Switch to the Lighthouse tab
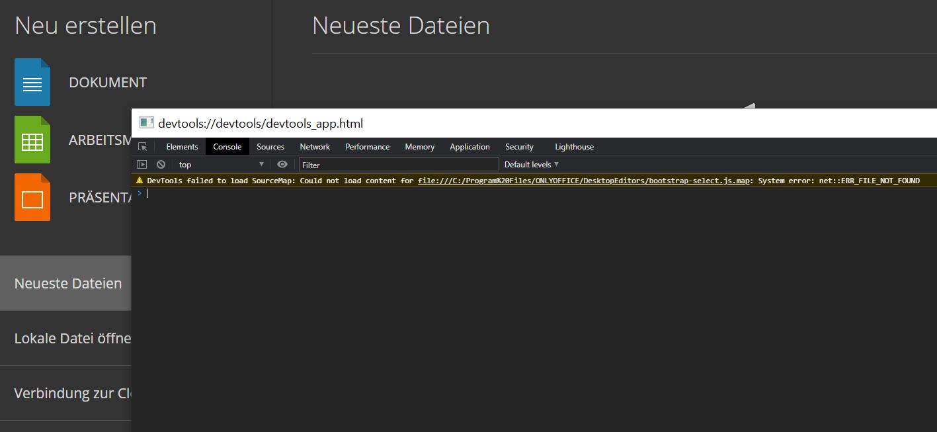Viewport: 937px width, 432px height. pyautogui.click(x=575, y=147)
